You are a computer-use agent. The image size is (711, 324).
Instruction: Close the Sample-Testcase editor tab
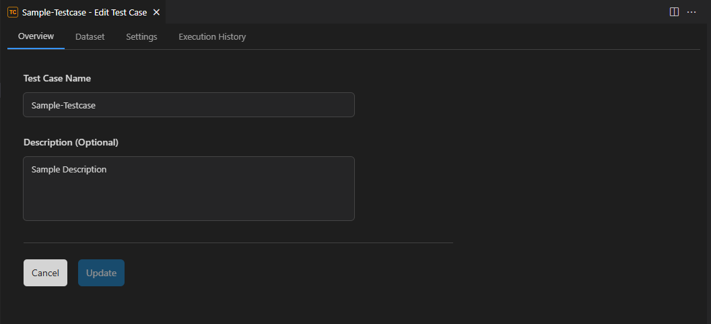[156, 12]
